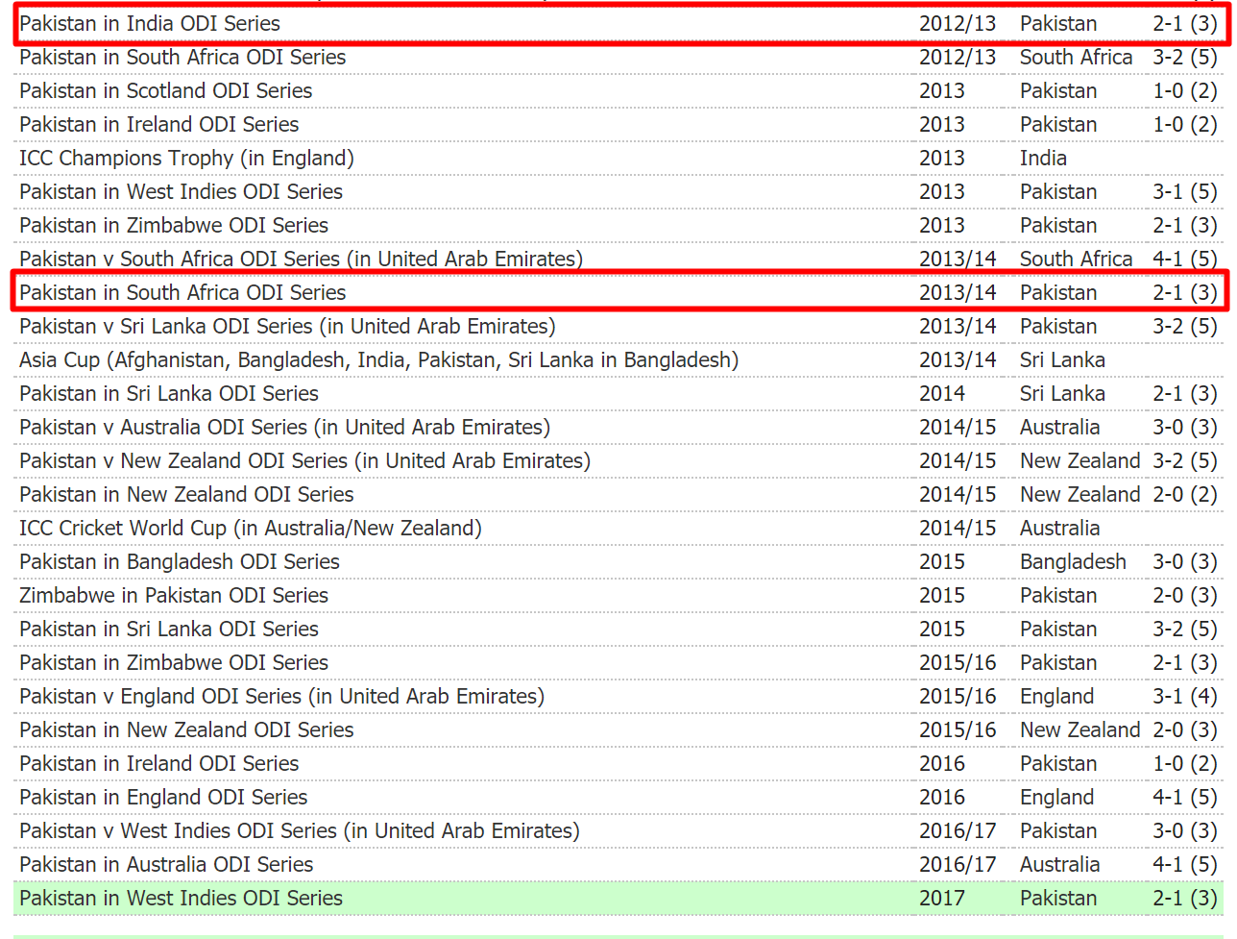Viewport: 1237px width, 939px height.
Task: Click result 3-1 (4) in Pakistan v England row
Action: [x=1185, y=696]
